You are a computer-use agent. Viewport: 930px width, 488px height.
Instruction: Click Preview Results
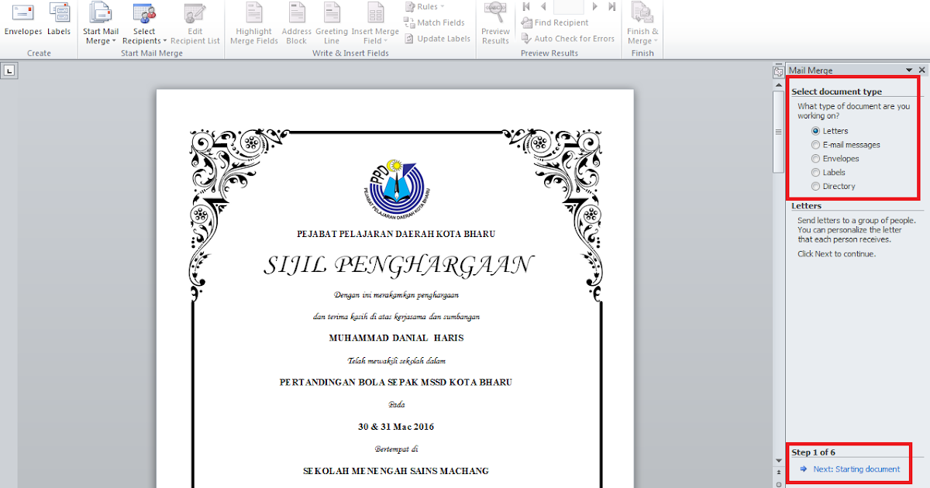coord(495,24)
